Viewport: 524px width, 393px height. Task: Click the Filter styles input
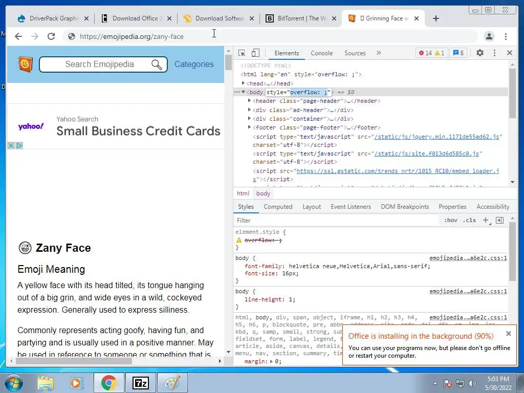336,220
